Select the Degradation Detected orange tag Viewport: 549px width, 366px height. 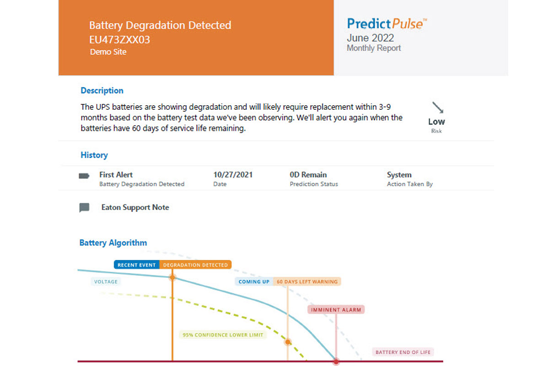195,265
